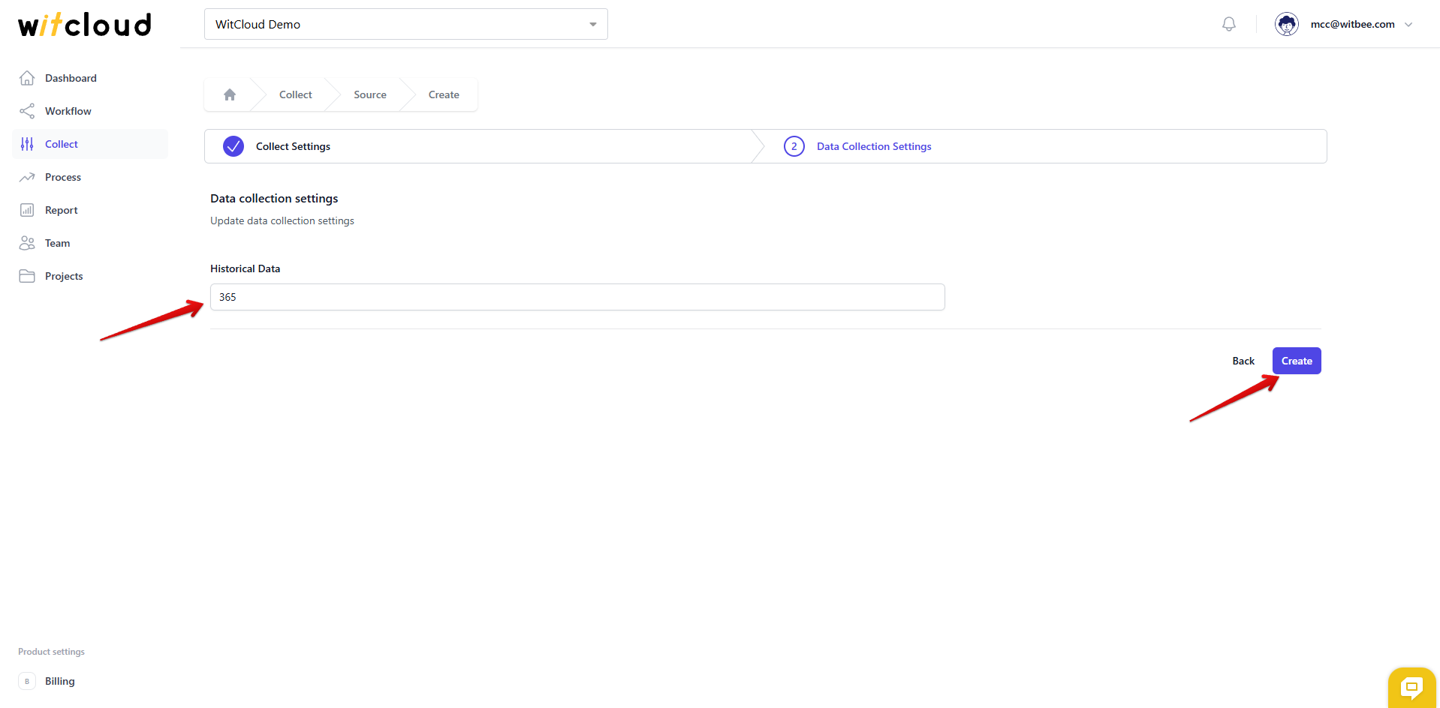Viewport: 1440px width, 708px height.
Task: Click the Projects folder icon
Action: tap(27, 276)
